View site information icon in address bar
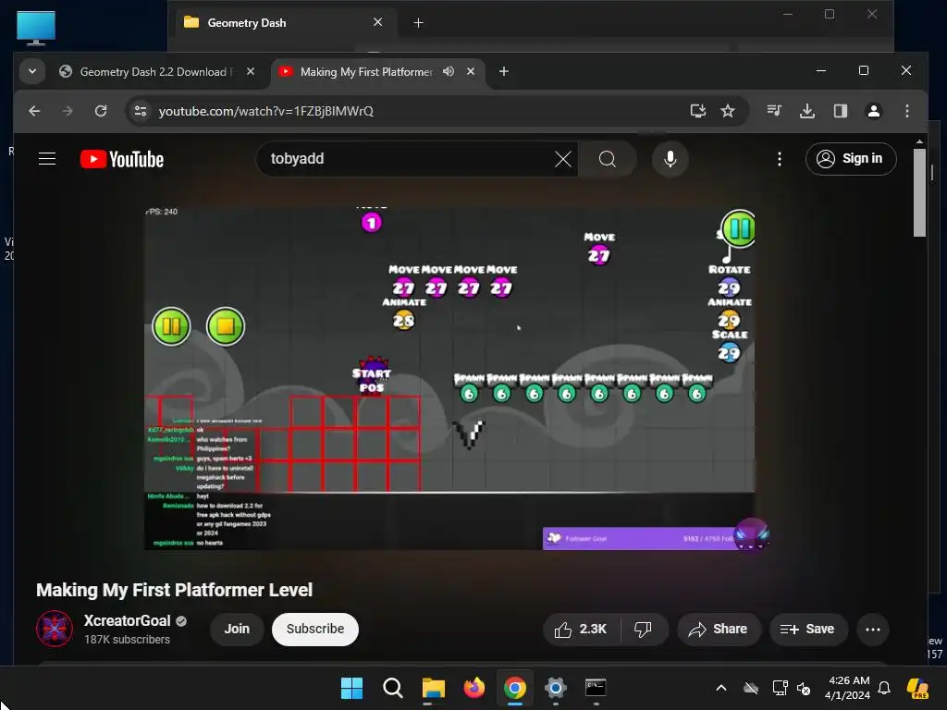 tap(141, 111)
